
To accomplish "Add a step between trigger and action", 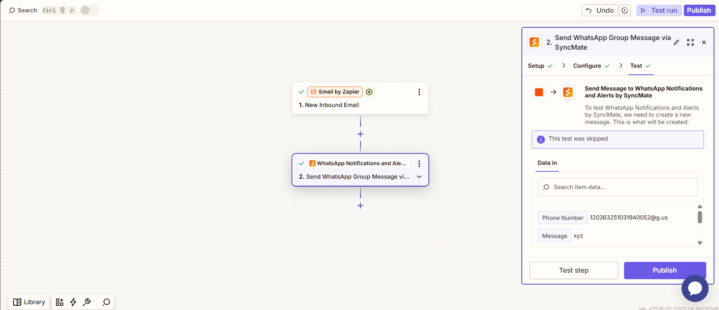I will 360,134.
